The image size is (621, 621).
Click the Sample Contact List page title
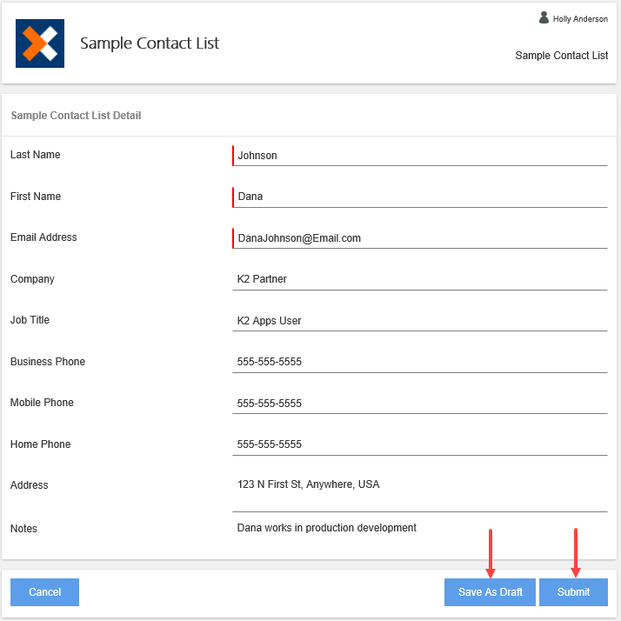[150, 43]
